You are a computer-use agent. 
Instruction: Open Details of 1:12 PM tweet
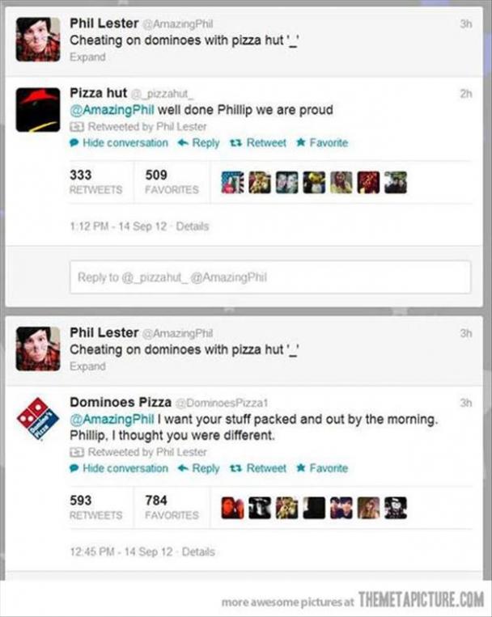tap(193, 226)
